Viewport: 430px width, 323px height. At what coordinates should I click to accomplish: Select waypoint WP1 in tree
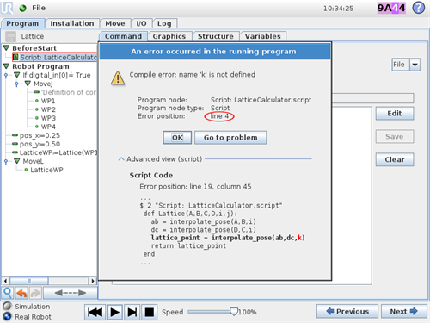pyautogui.click(x=48, y=101)
